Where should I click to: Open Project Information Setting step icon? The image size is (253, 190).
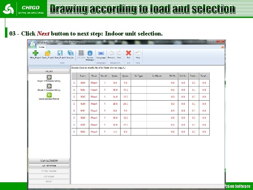point(49,77)
